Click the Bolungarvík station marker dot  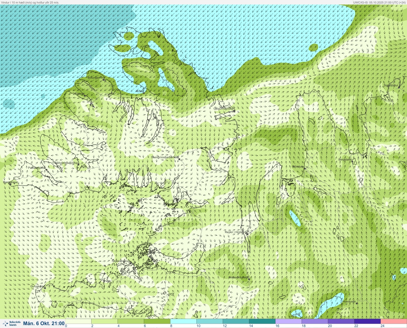click(x=104, y=80)
